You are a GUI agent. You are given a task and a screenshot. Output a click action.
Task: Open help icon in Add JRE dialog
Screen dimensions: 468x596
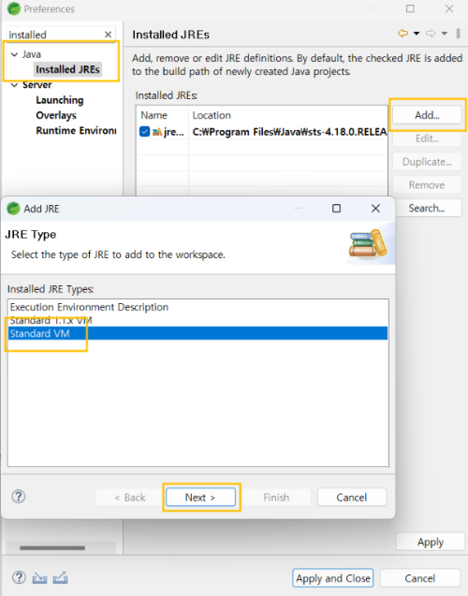tap(19, 496)
